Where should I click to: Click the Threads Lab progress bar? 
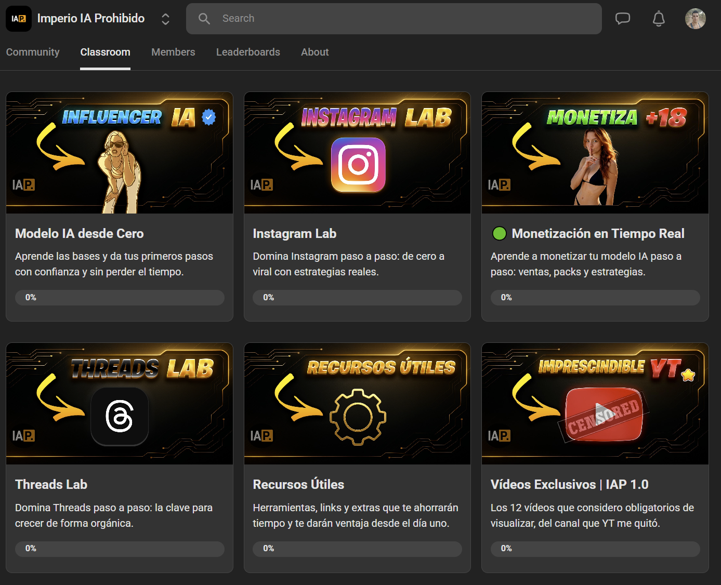click(120, 549)
